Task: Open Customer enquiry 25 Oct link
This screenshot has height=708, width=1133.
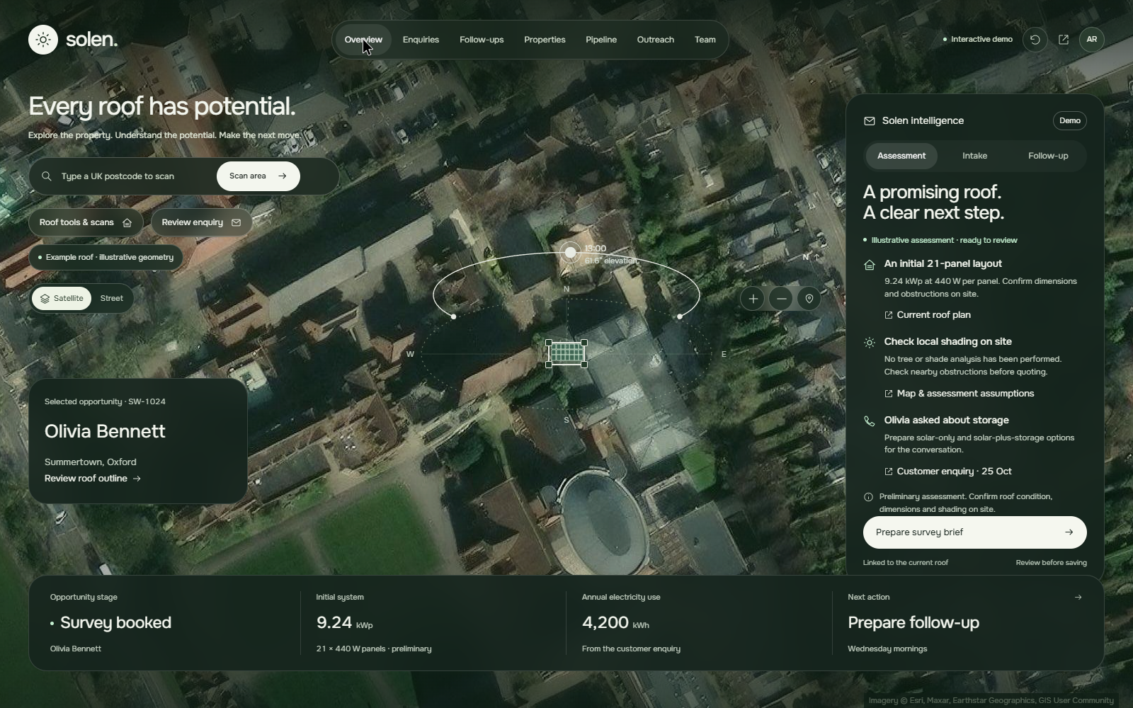Action: click(947, 472)
